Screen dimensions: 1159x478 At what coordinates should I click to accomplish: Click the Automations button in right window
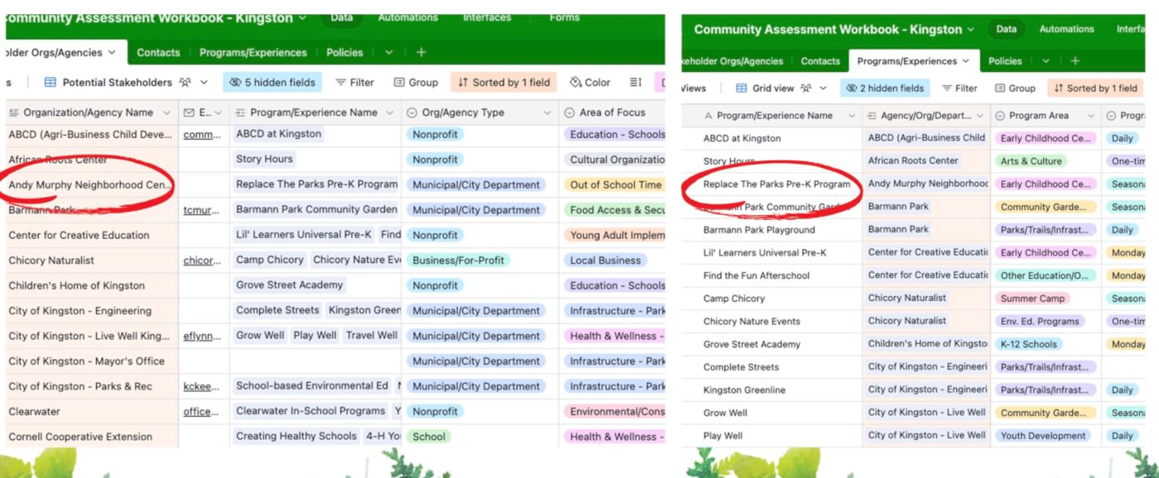tap(1066, 29)
